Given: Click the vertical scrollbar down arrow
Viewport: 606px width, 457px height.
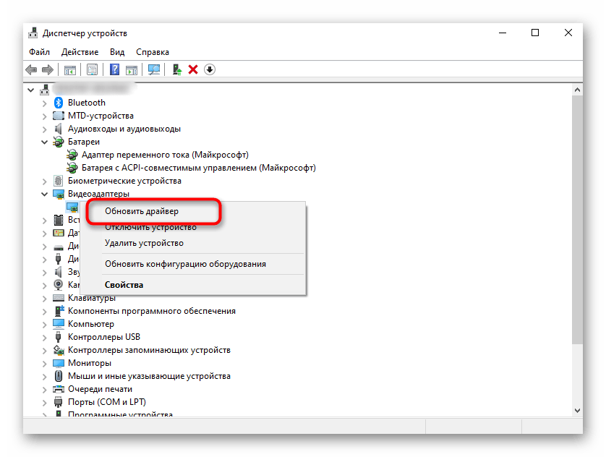Looking at the screenshot, I should (x=576, y=411).
